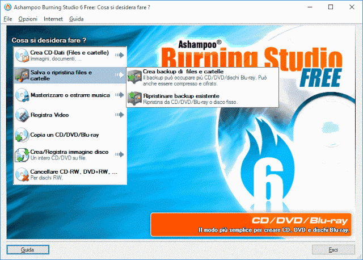The width and height of the screenshot is (363, 260).
Task: Minimize the Ashampoo window
Action: click(x=310, y=7)
